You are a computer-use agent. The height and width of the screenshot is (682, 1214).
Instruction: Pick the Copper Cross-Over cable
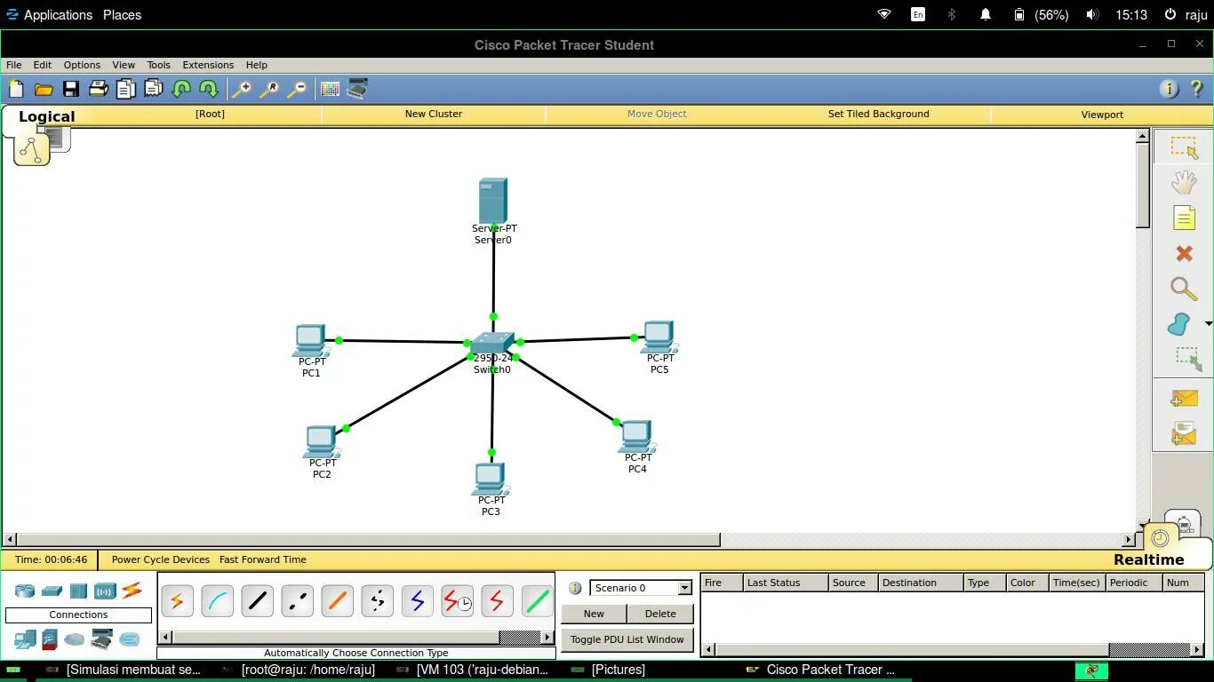click(x=297, y=601)
